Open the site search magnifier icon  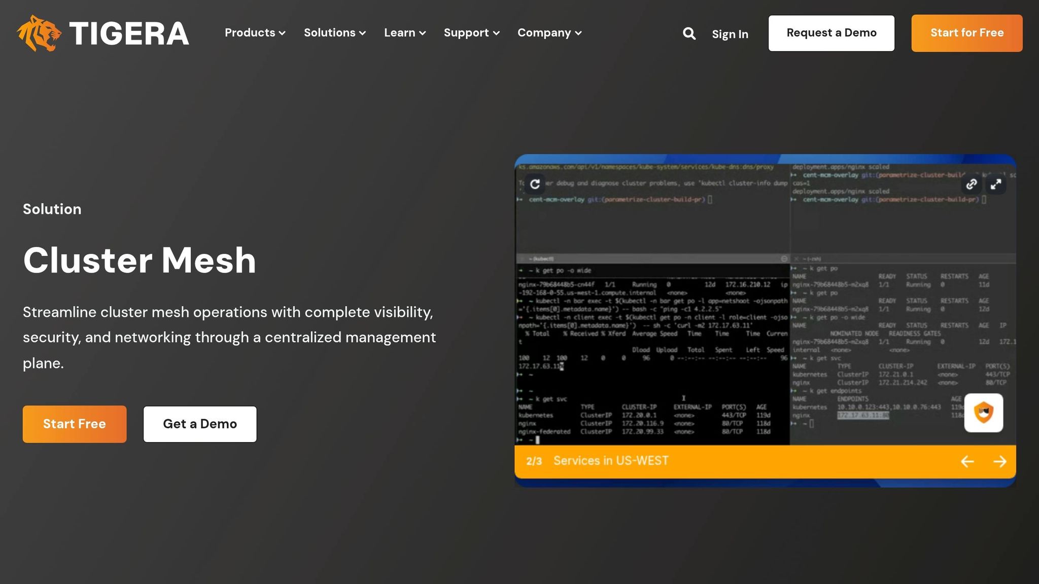689,33
